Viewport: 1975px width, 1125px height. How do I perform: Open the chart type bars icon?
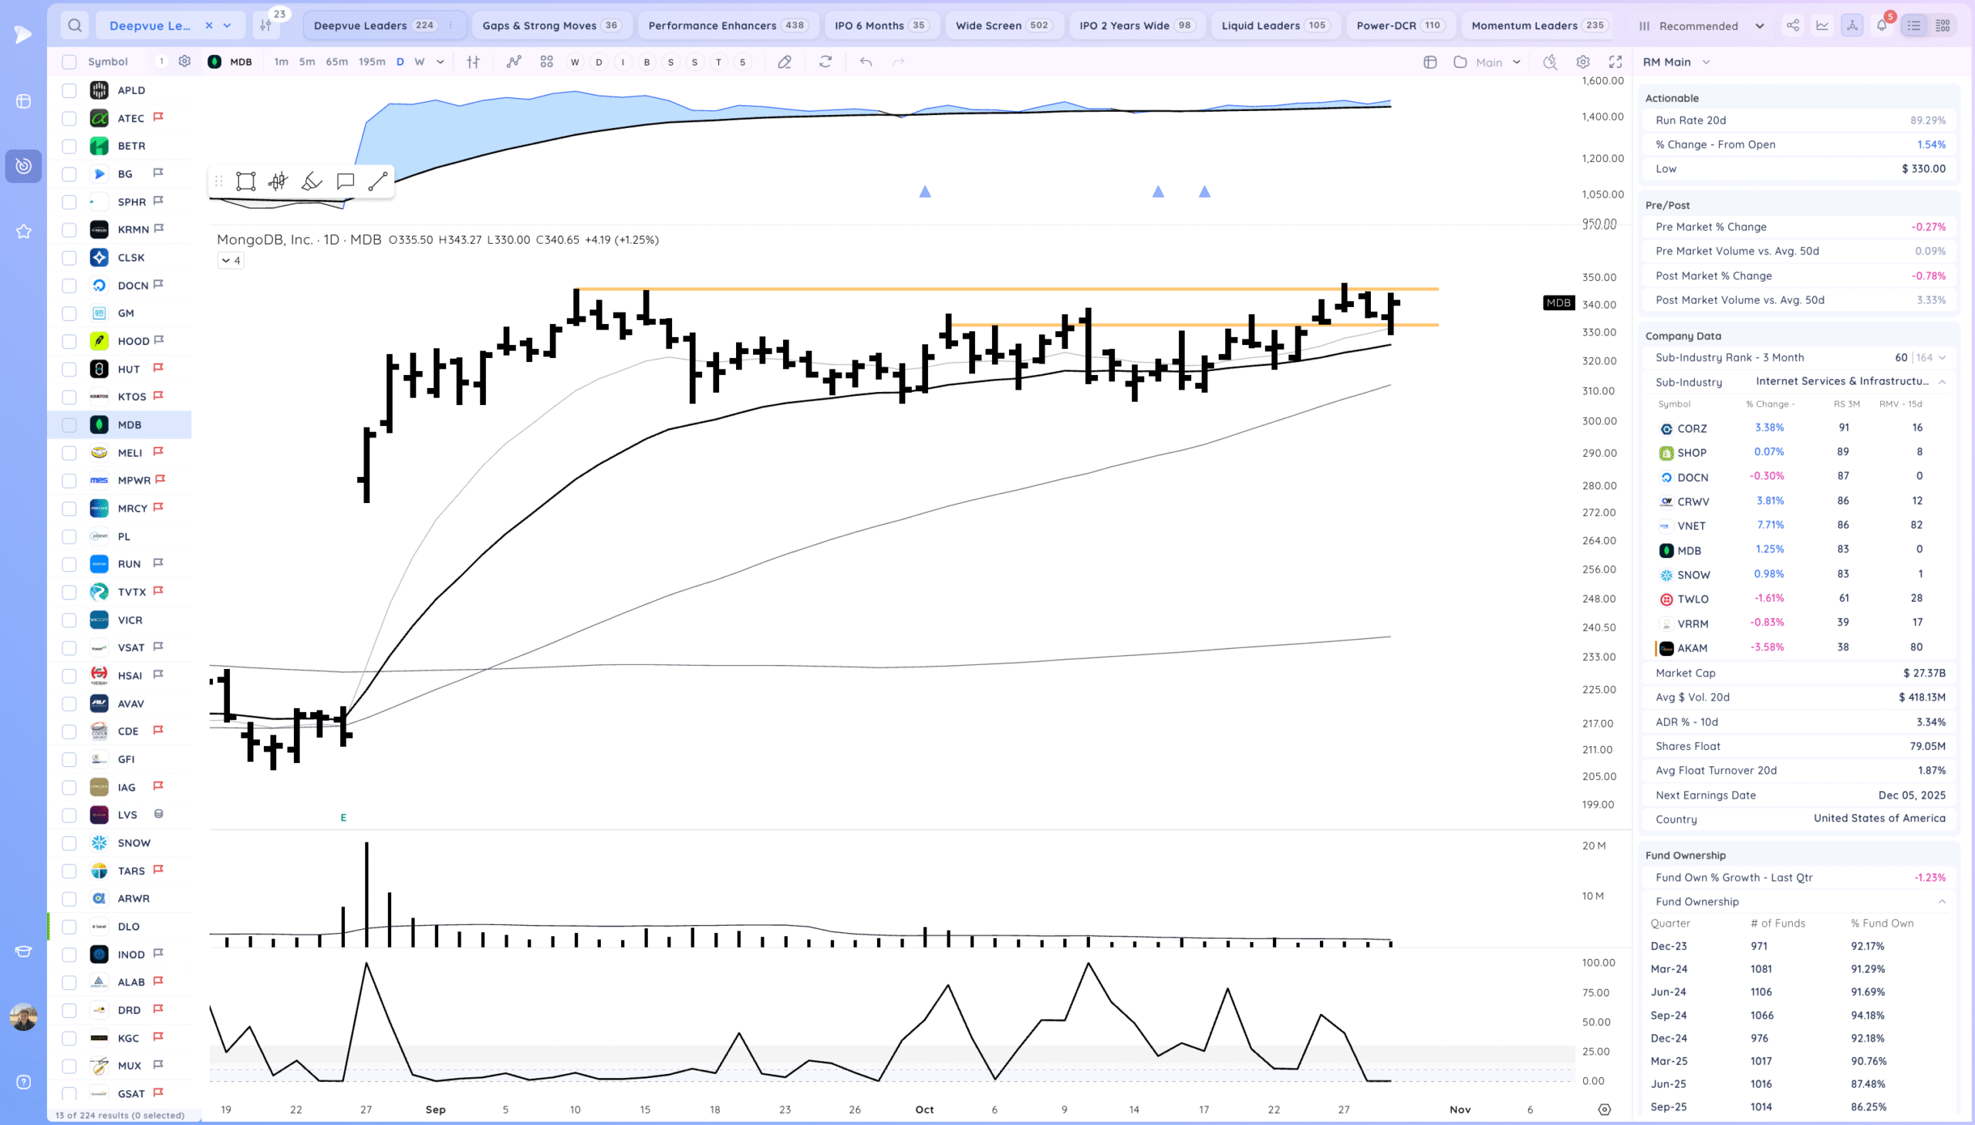click(x=473, y=62)
